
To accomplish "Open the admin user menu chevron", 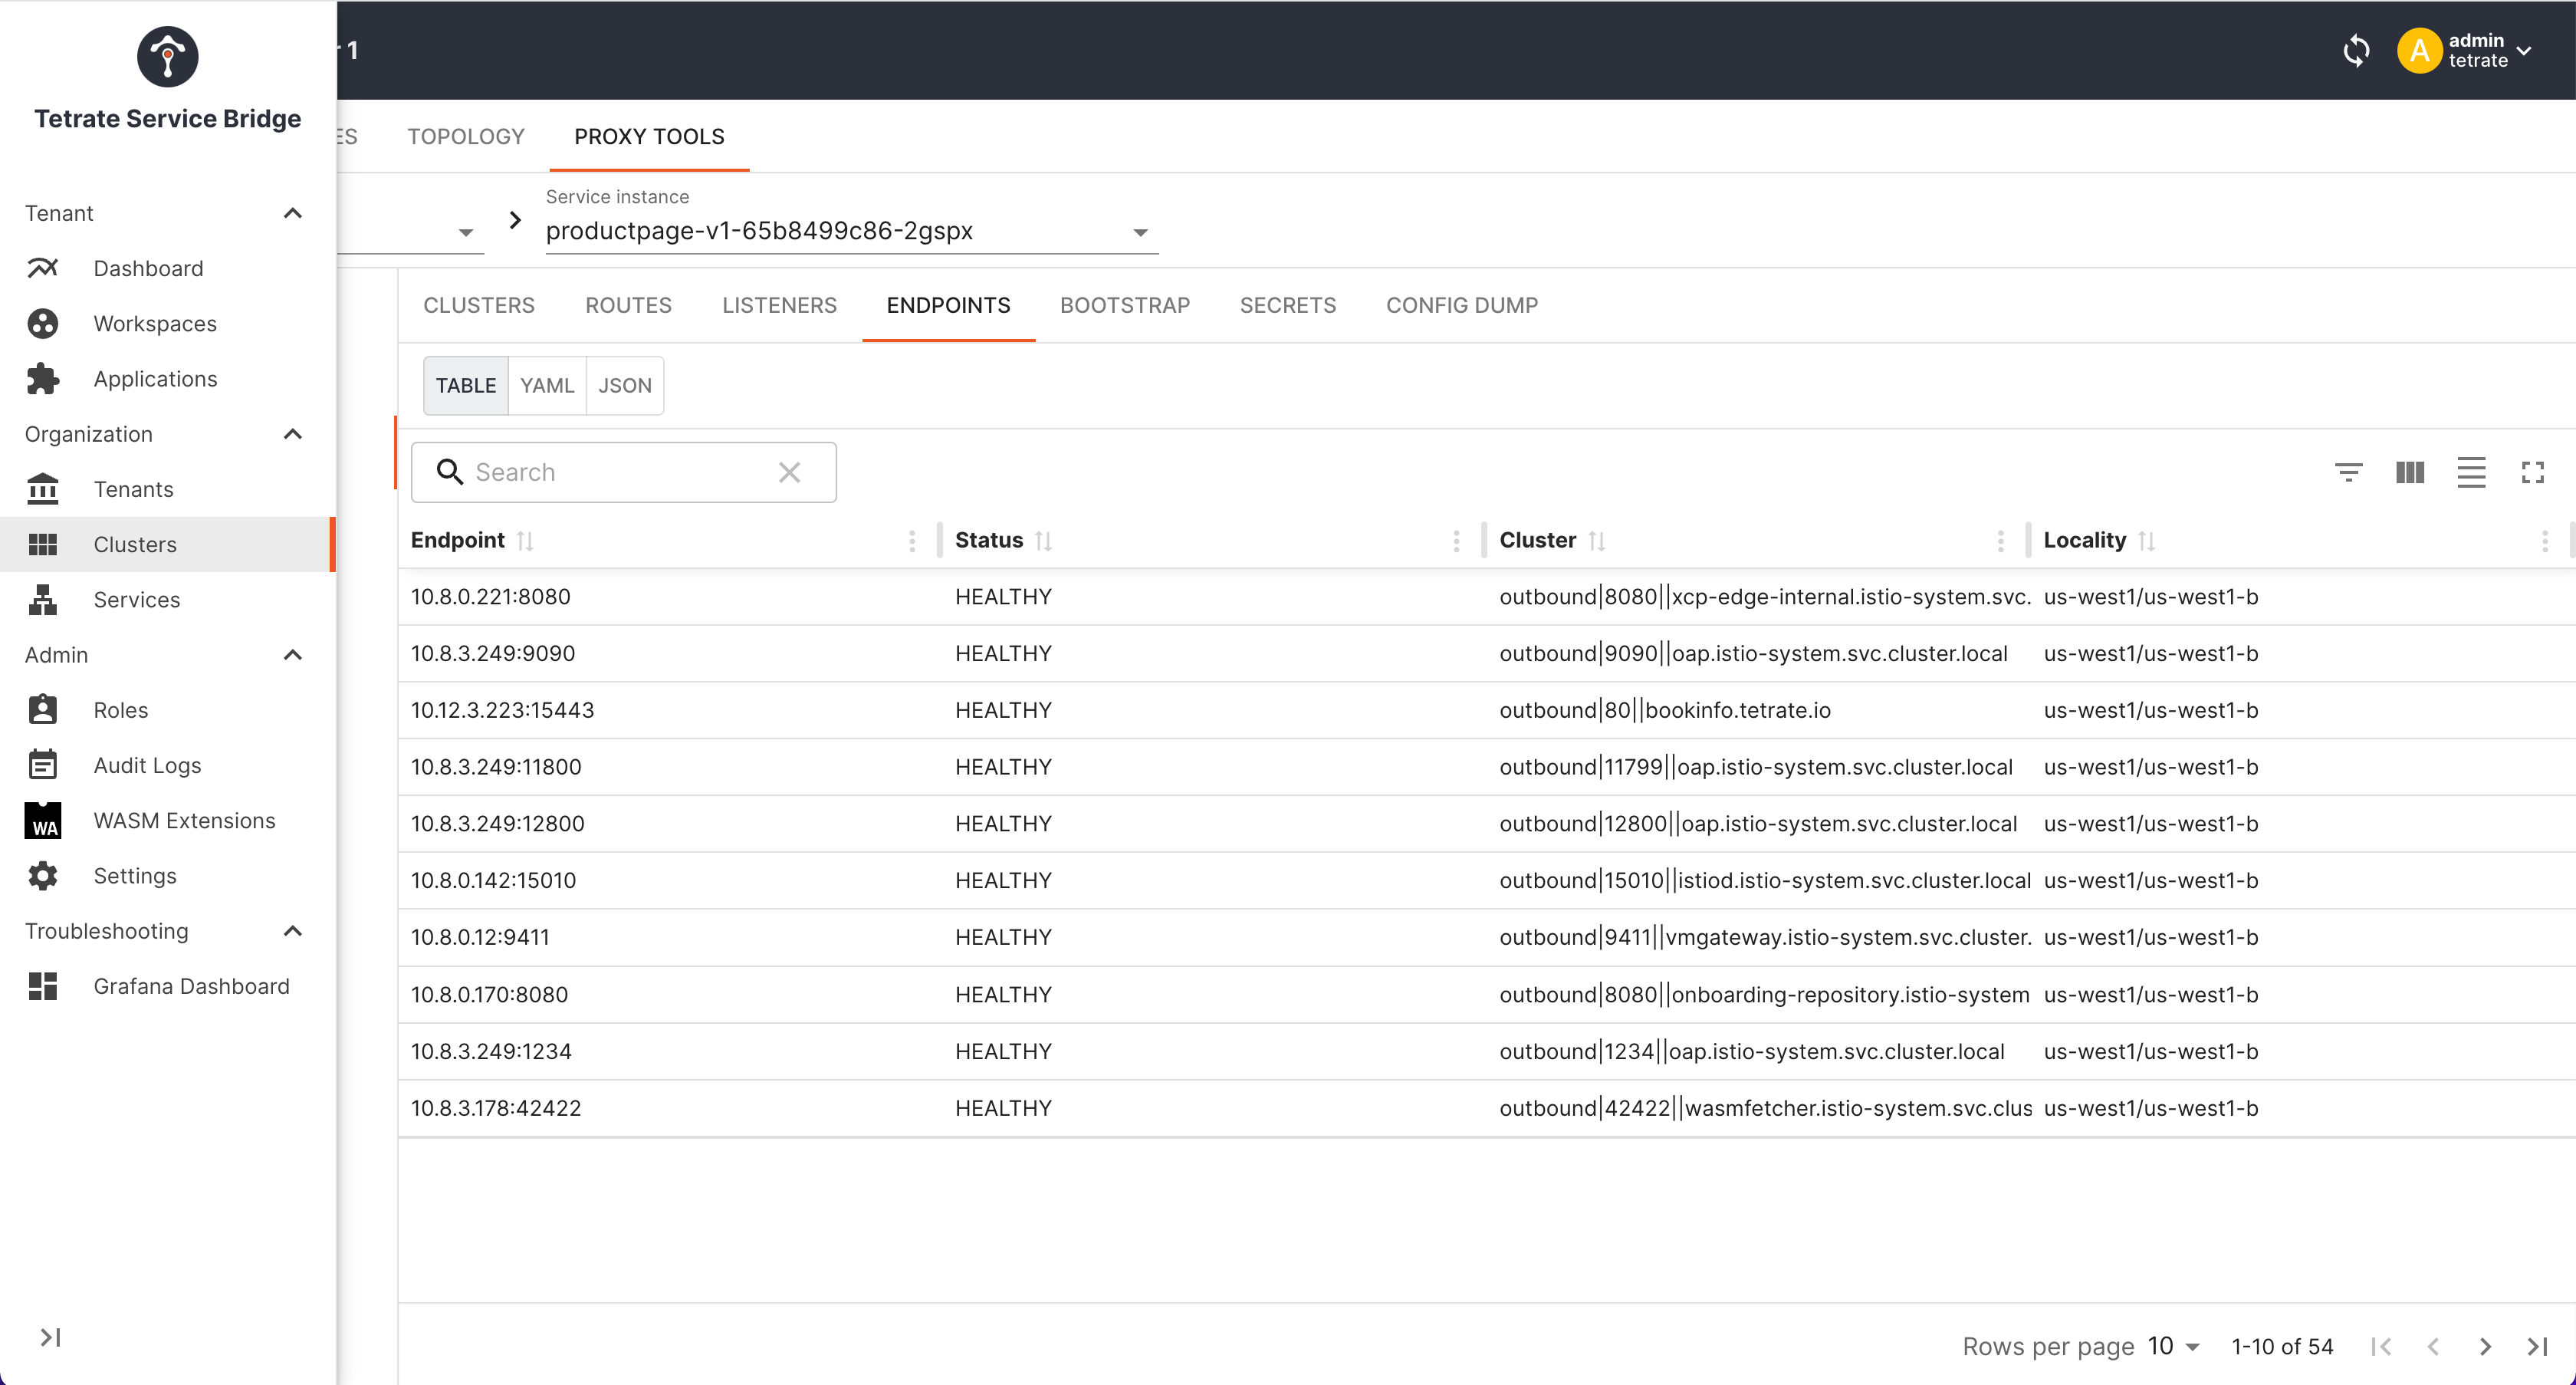I will 2524,50.
